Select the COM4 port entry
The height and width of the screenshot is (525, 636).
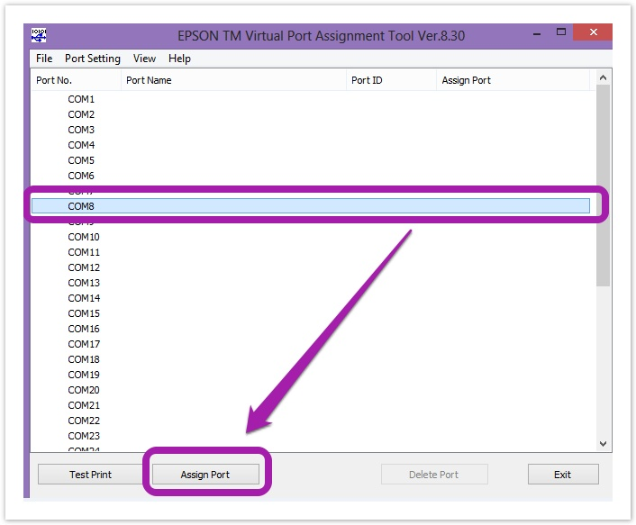tap(81, 145)
